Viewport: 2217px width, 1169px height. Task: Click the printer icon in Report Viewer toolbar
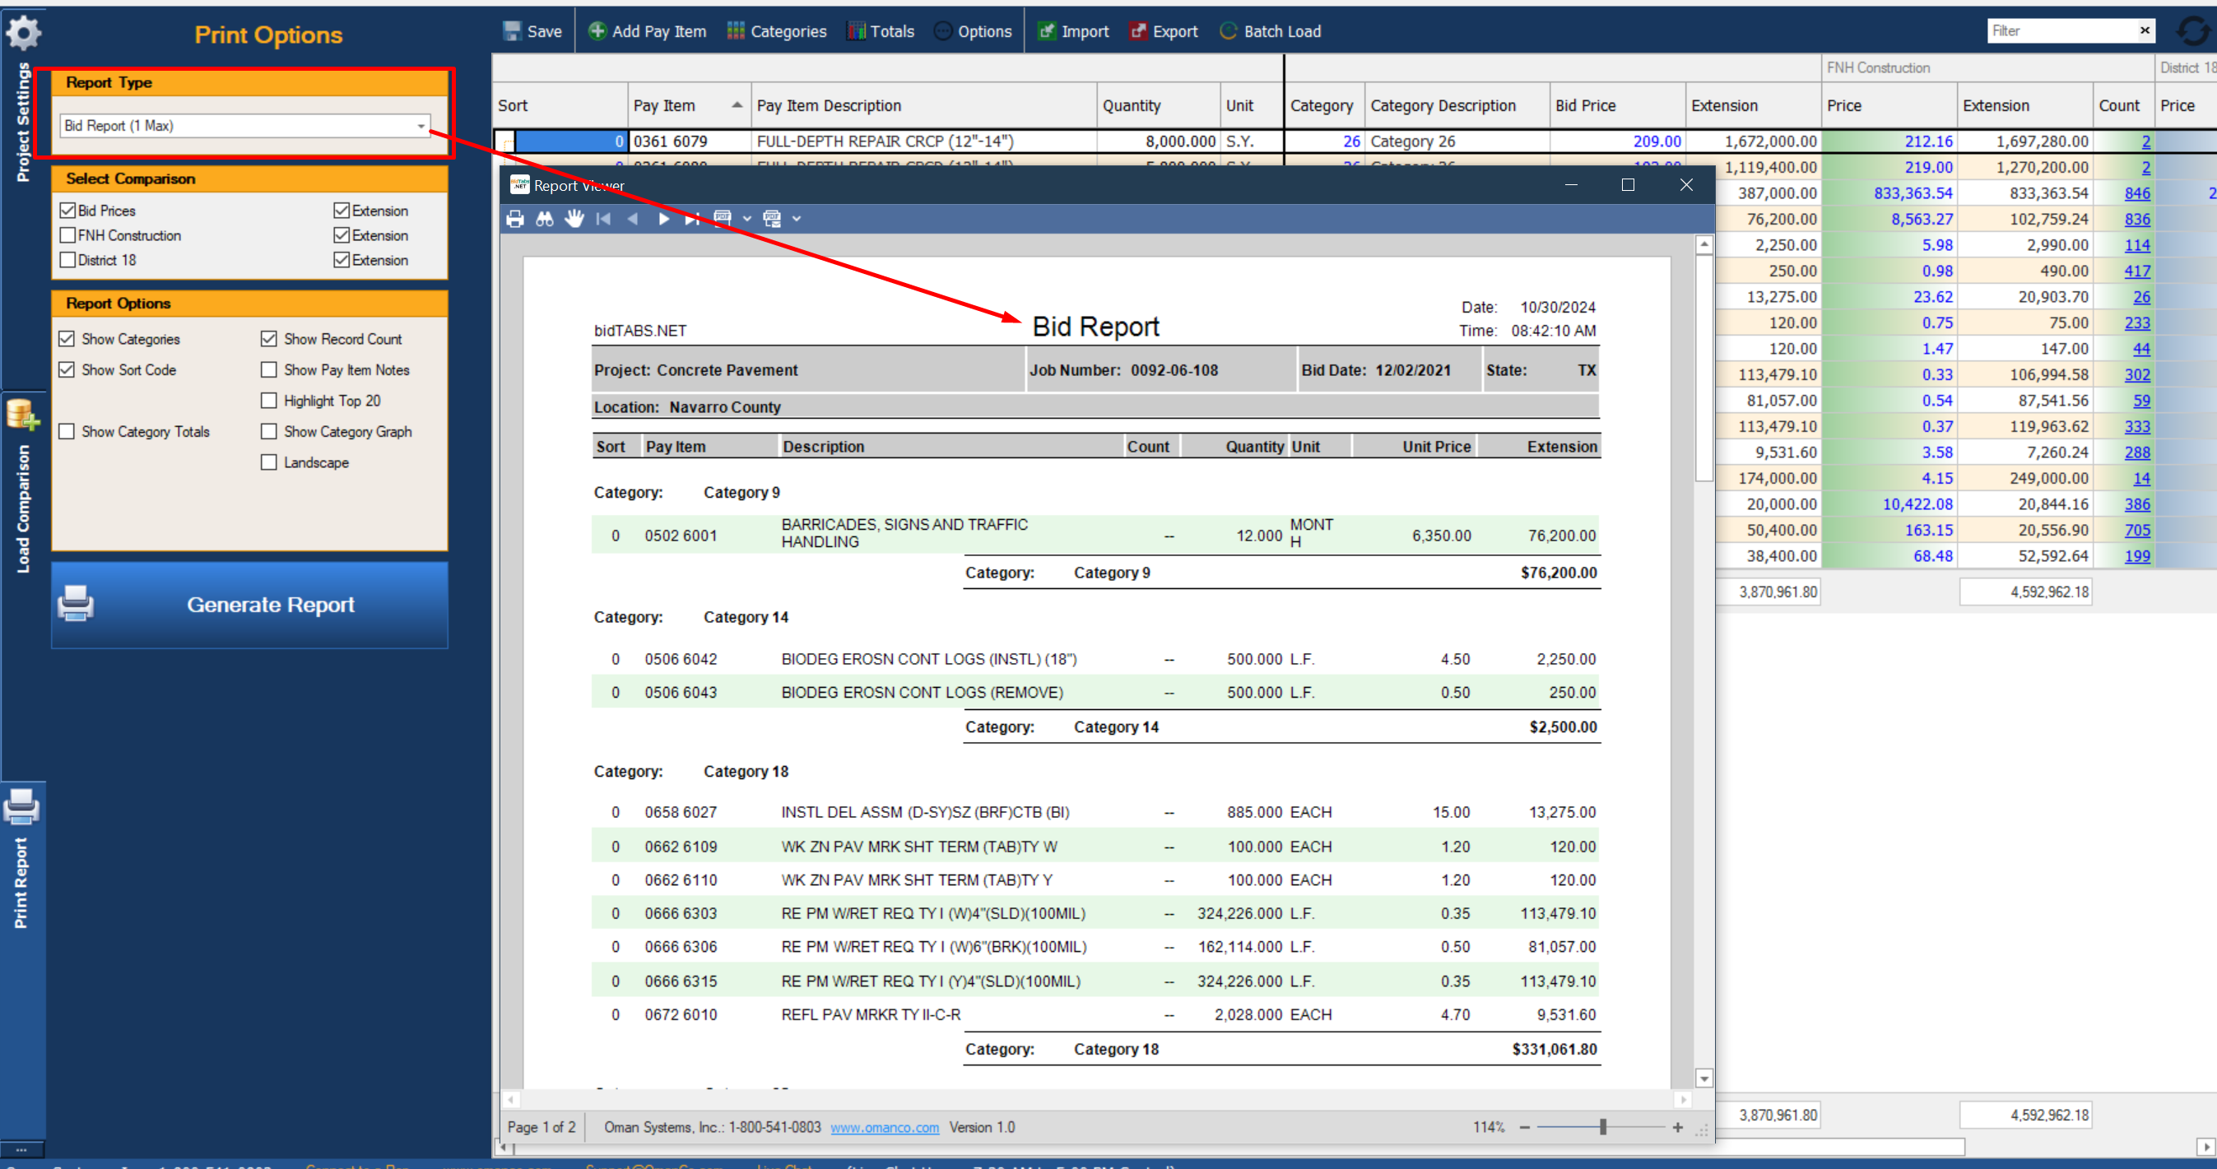click(x=514, y=219)
